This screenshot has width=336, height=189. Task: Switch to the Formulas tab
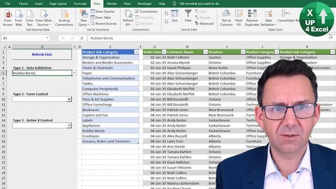point(80,4)
